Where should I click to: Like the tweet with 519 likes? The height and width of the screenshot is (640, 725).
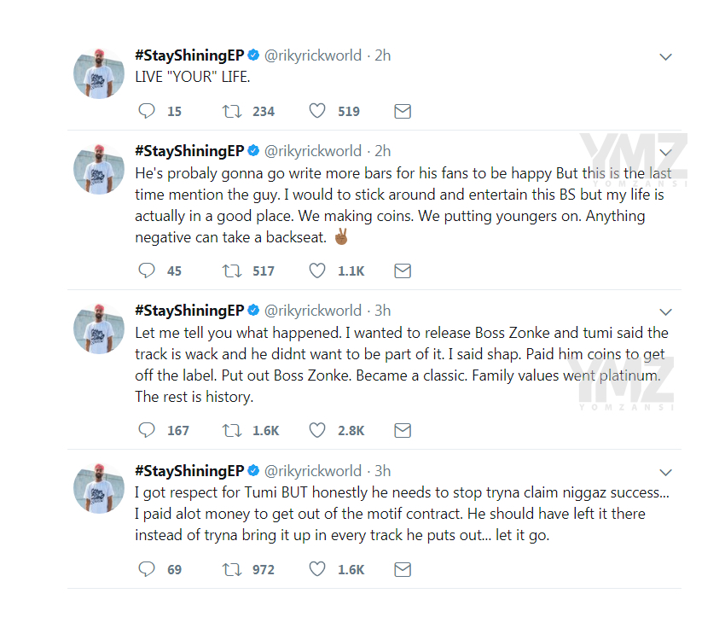point(317,111)
